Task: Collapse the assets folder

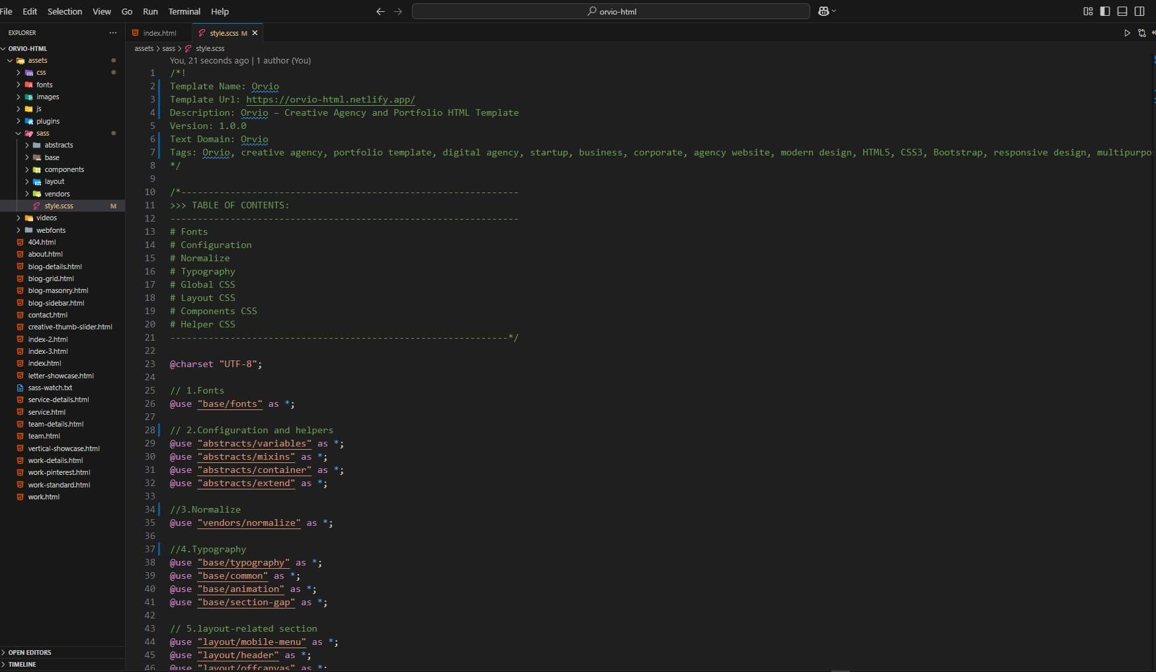Action: click(62, 60)
